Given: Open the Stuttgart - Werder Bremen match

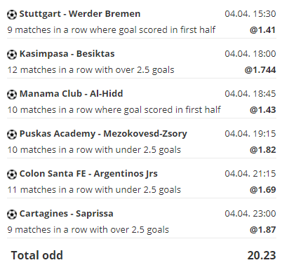Looking at the screenshot, I should 80,14.
